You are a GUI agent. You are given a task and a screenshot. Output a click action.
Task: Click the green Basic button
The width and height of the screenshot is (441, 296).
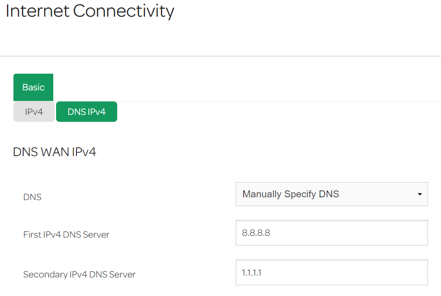click(x=33, y=87)
